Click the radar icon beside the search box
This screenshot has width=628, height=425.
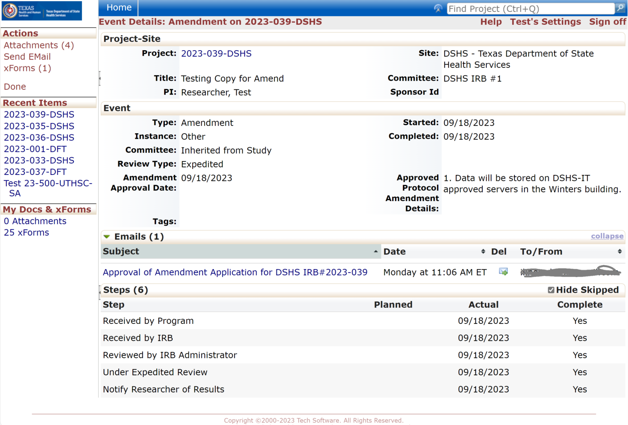point(438,8)
